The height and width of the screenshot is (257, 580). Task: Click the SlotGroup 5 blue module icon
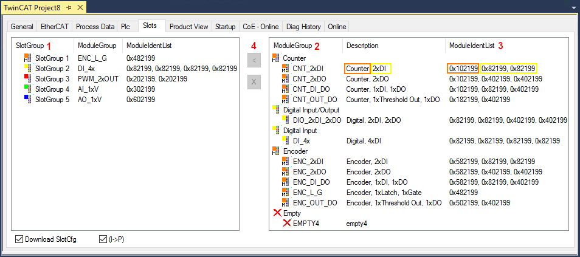[x=27, y=99]
